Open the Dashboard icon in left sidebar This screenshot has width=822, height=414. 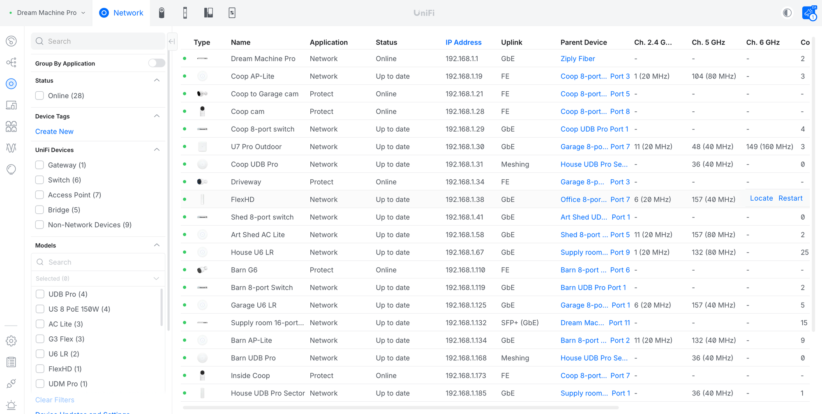(11, 41)
